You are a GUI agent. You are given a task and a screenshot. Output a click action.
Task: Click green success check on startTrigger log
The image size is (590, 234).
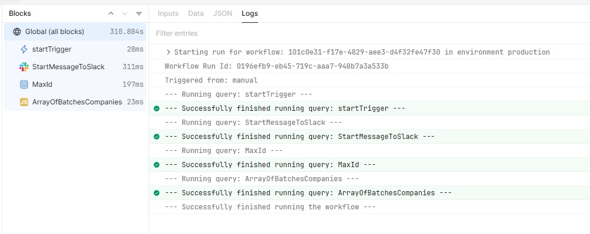(157, 108)
